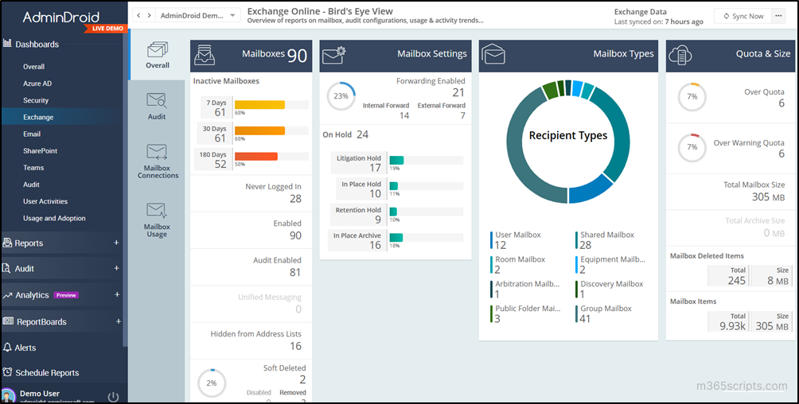Open the Mailbox Usage icon

(x=157, y=212)
